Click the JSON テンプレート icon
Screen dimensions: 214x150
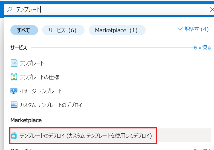click(14, 63)
